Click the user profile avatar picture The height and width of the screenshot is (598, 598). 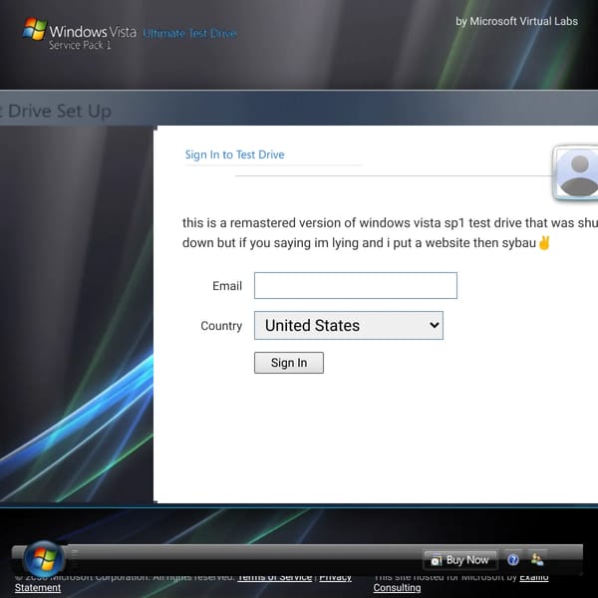[576, 172]
